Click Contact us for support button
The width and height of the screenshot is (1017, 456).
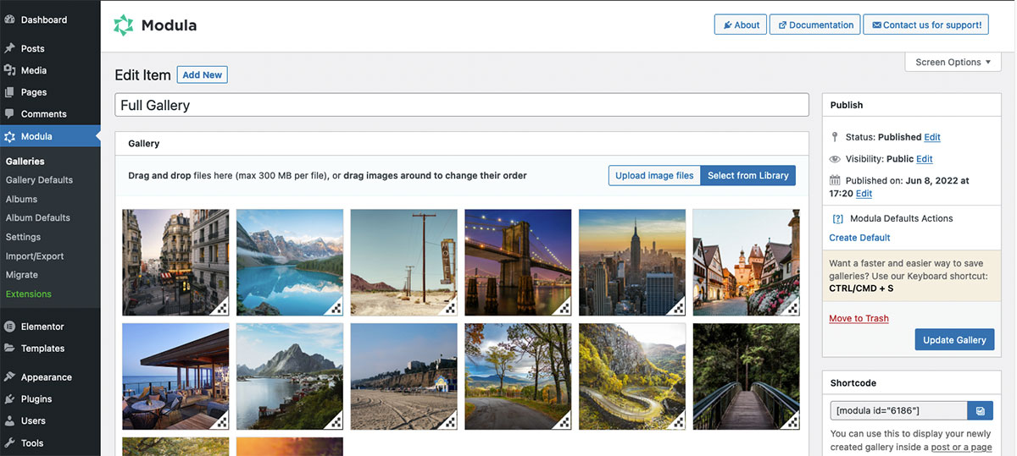(x=925, y=25)
